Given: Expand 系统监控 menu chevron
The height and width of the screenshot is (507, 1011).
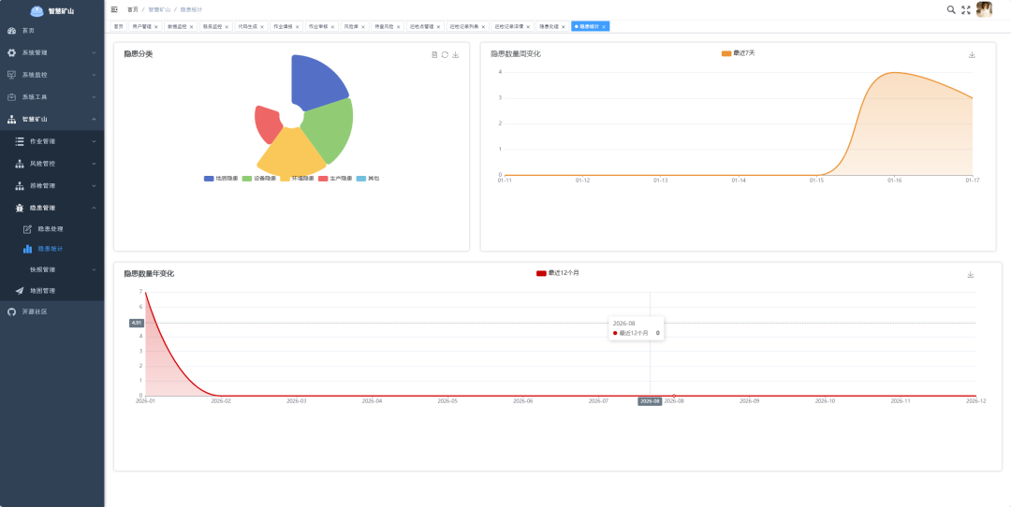Looking at the screenshot, I should 94,75.
